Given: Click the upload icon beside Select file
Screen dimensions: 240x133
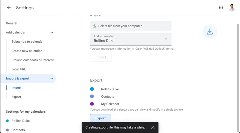Looking at the screenshot, I should coord(94,26).
